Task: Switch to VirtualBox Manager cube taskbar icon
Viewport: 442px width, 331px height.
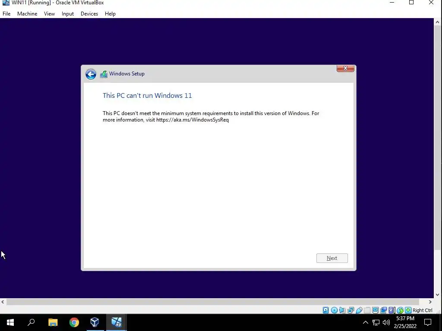Action: 95,322
